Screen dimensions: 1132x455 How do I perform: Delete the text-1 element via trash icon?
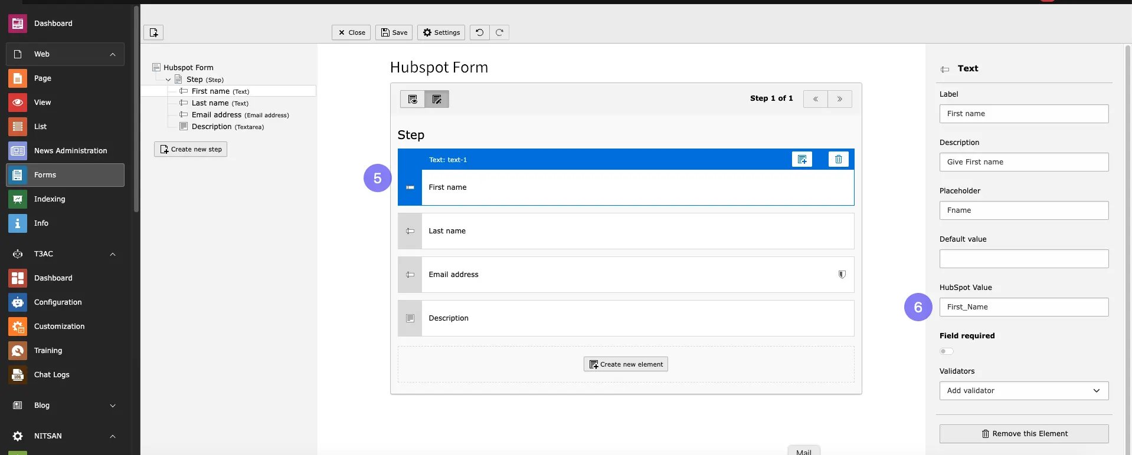pos(839,159)
